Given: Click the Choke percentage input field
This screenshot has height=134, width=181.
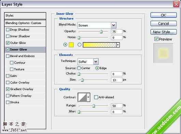Looking at the screenshot, I should click(x=116, y=74).
